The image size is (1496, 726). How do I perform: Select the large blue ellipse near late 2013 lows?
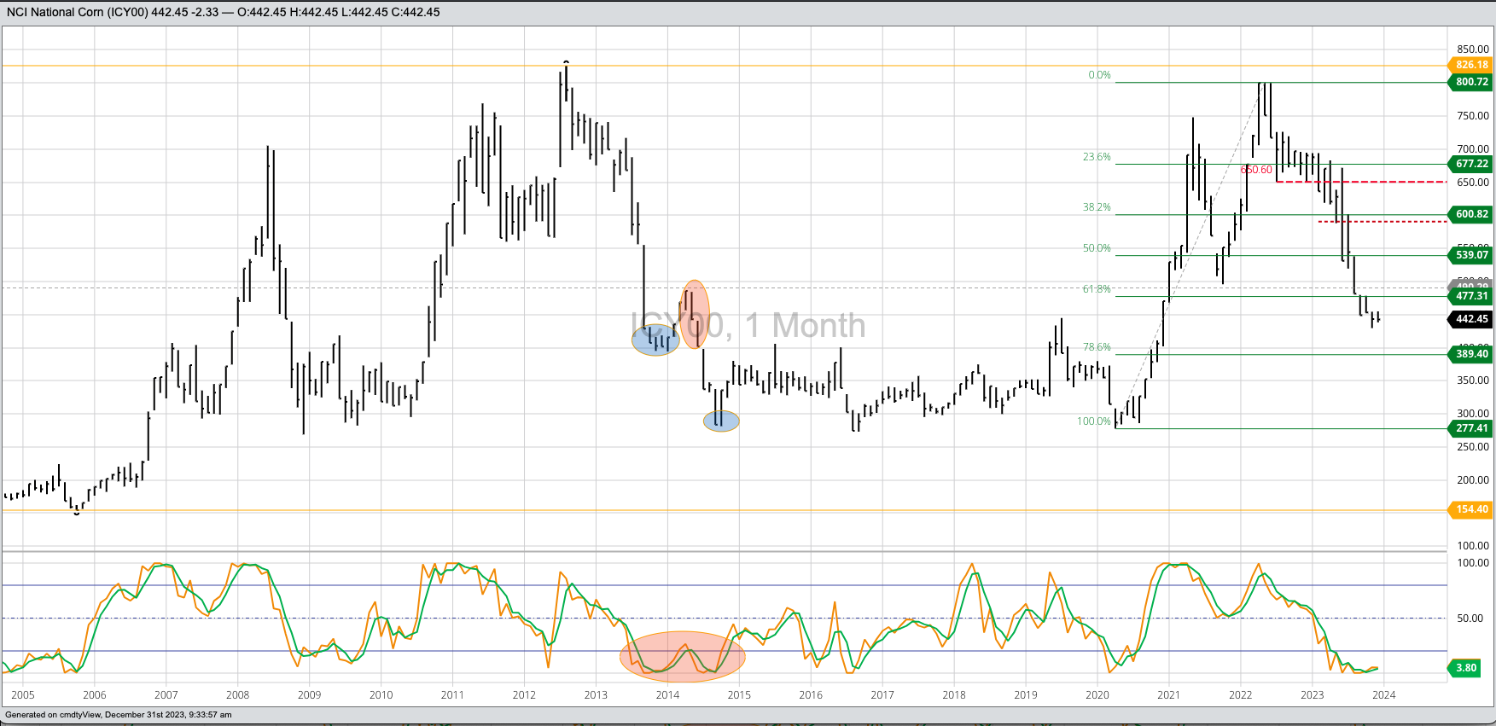coord(655,340)
